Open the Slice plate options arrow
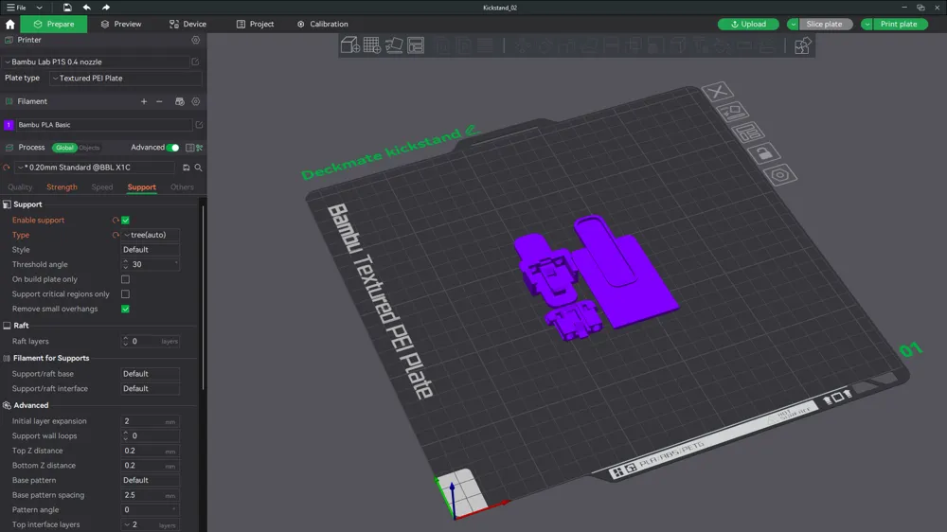This screenshot has width=947, height=532. click(x=793, y=25)
